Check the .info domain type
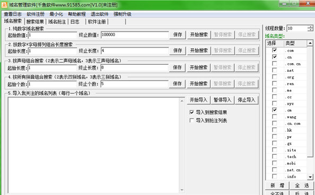The image size is (315, 195). pos(274,176)
